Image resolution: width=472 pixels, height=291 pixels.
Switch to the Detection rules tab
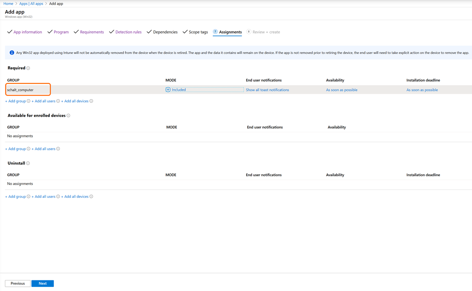coord(128,32)
